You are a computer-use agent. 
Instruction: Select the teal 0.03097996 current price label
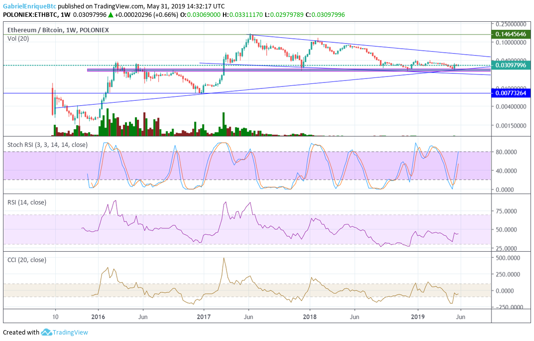511,65
